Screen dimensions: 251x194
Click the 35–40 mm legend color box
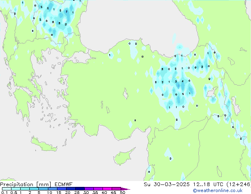pos(98,189)
